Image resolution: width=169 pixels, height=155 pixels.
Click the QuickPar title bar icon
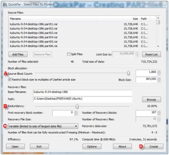(x=5, y=4)
